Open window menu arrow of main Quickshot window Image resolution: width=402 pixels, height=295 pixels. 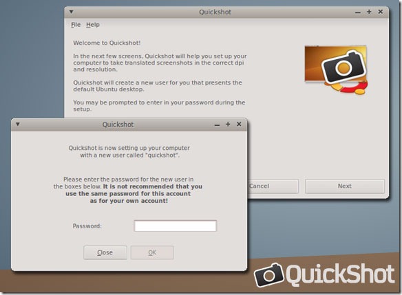click(72, 12)
